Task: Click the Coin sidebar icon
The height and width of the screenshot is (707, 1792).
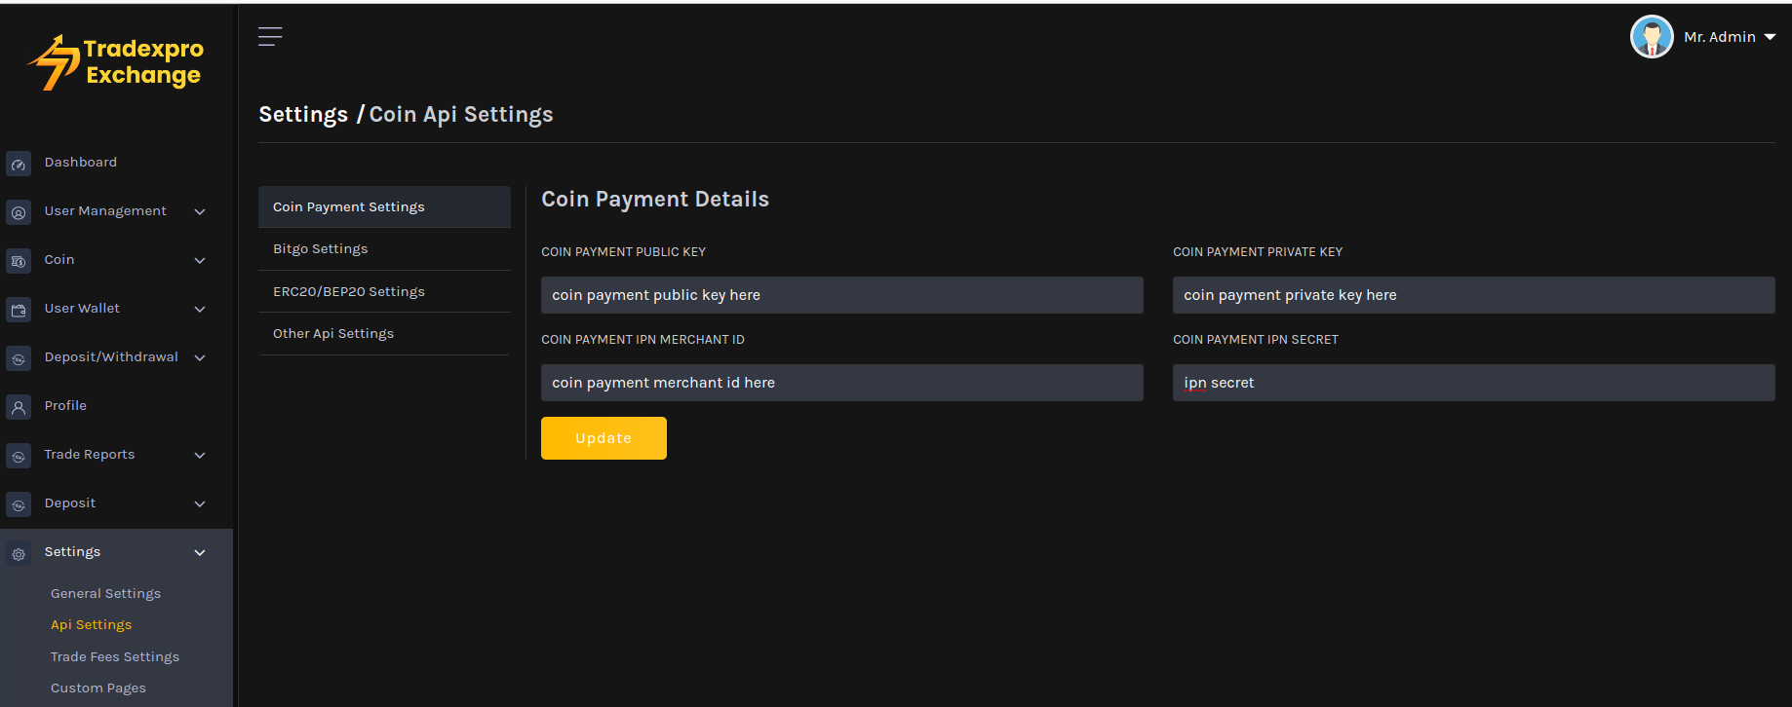Action: [19, 261]
